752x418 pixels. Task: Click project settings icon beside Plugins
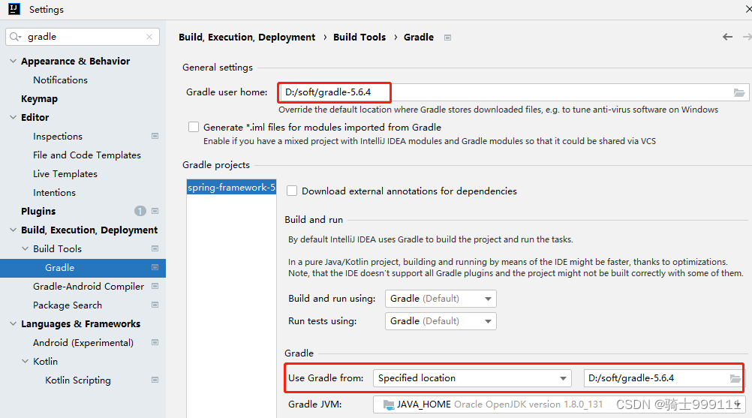[155, 211]
